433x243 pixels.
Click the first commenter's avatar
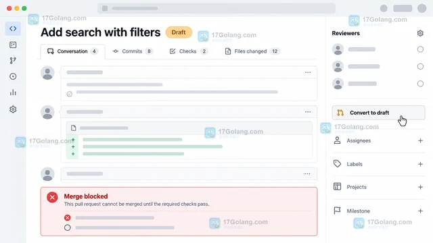(47, 73)
